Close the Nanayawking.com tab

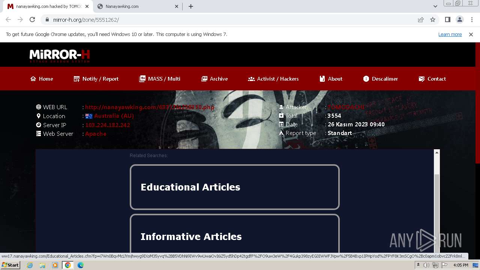[177, 6]
